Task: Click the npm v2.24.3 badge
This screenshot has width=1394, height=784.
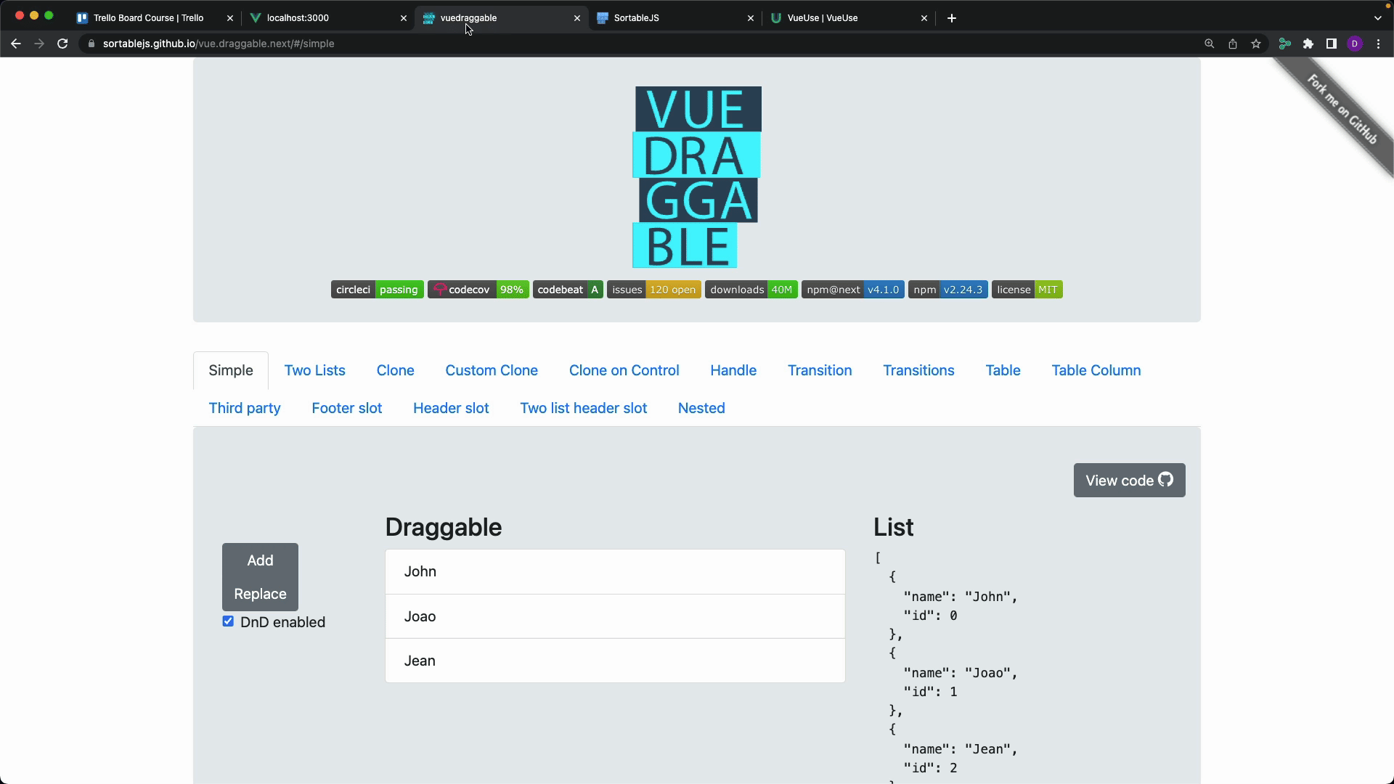Action: [948, 290]
